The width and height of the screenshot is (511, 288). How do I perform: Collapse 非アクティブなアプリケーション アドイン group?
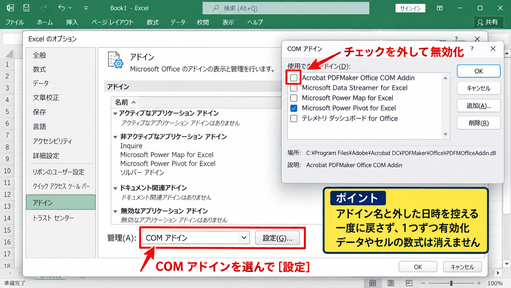click(115, 137)
